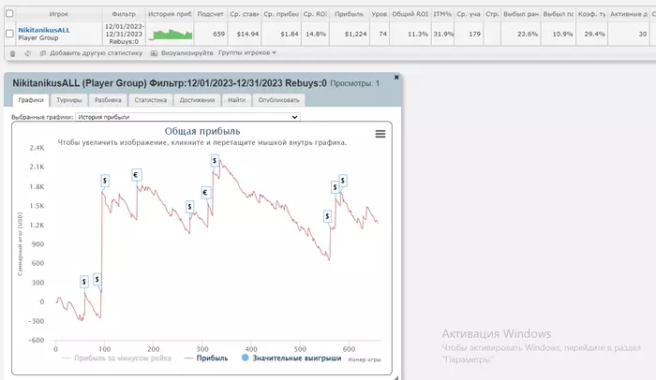The height and width of the screenshot is (380, 656).
Task: Sort by the Прибыль column header
Action: coord(349,14)
